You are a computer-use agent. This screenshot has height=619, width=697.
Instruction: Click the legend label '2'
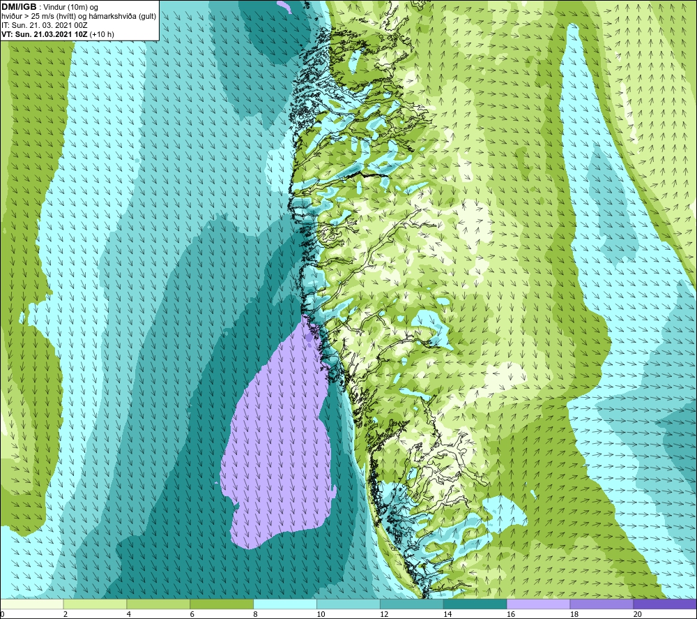coord(66,614)
